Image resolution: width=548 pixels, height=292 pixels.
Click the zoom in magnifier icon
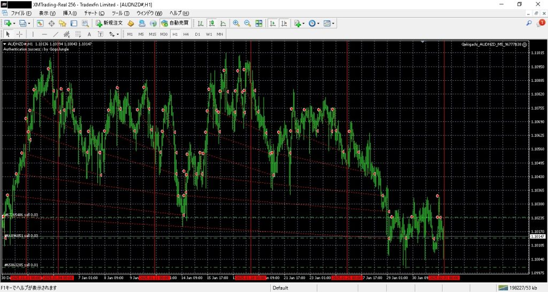point(236,24)
